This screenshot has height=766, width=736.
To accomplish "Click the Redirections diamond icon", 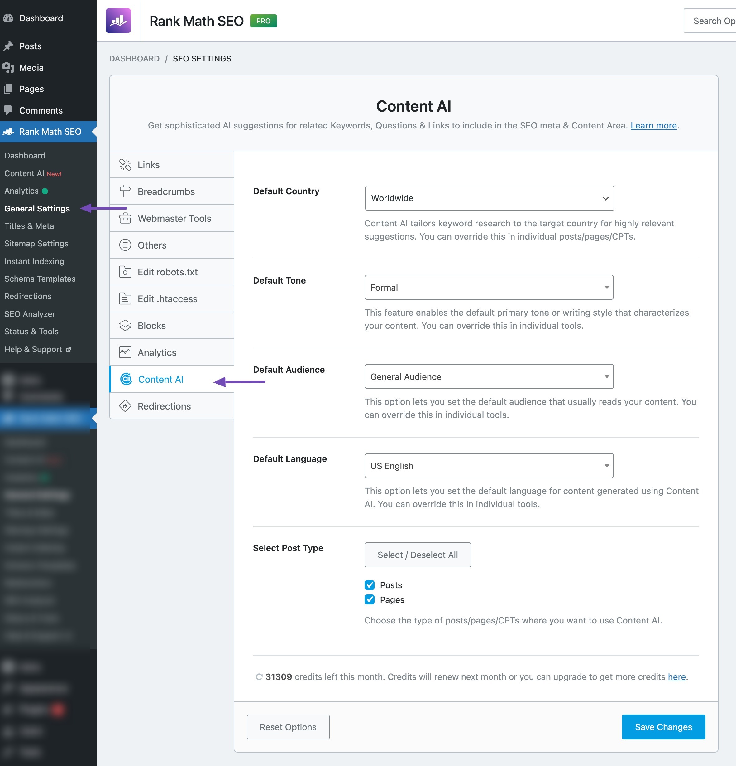I will coord(125,406).
